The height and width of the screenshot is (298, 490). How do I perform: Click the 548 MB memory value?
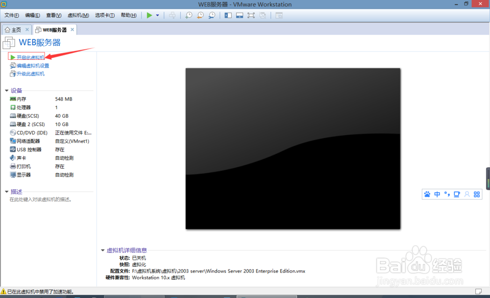[x=64, y=99]
